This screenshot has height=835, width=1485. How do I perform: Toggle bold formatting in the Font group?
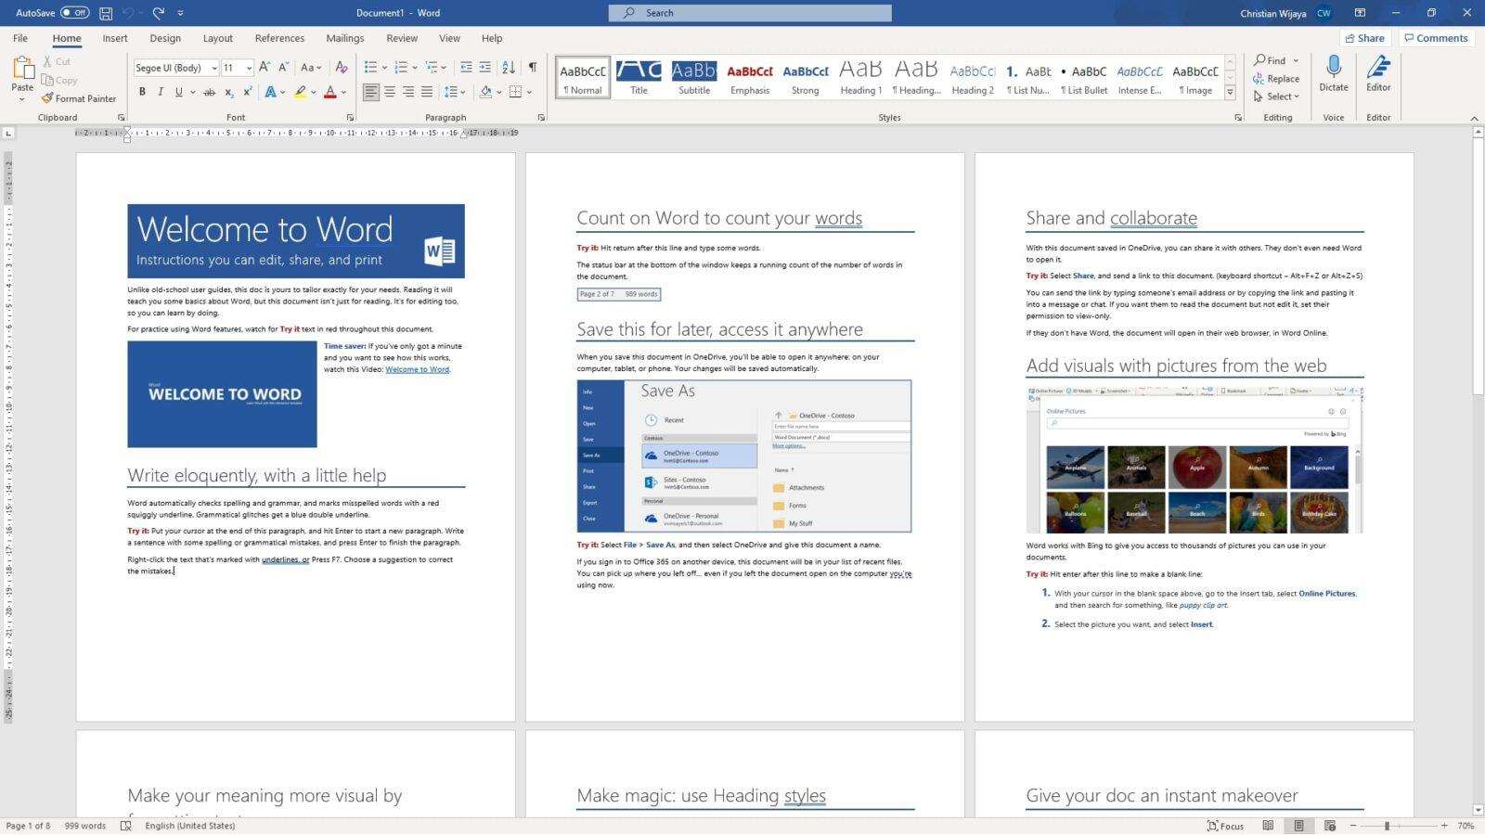(x=142, y=92)
